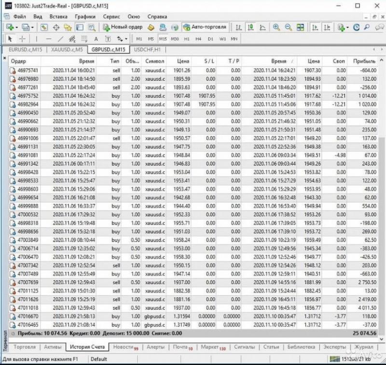Click the Новый ордер button

tap(123, 27)
